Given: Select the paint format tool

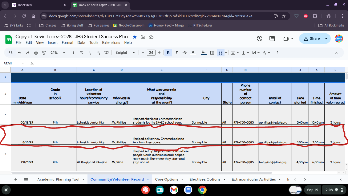Looking at the screenshot, I should pyautogui.click(x=44, y=53).
